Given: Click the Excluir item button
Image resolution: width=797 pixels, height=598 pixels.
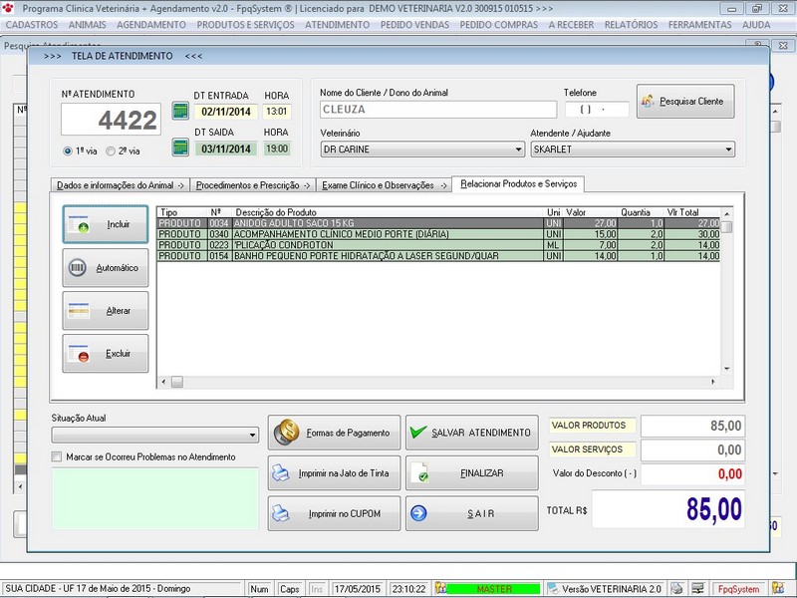Looking at the screenshot, I should point(105,354).
